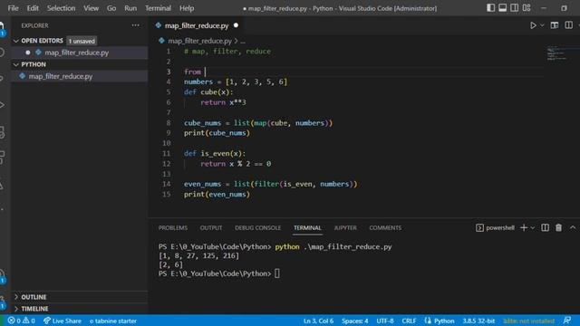This screenshot has width=580, height=326.
Task: Open the Go menu
Action: pyautogui.click(x=111, y=8)
